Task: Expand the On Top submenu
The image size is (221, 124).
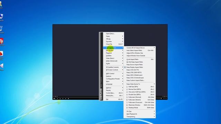Action: click(x=140, y=111)
